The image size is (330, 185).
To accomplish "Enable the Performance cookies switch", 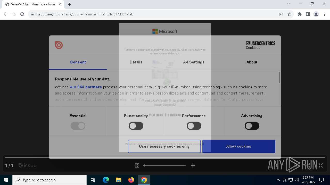I will pos(194,126).
